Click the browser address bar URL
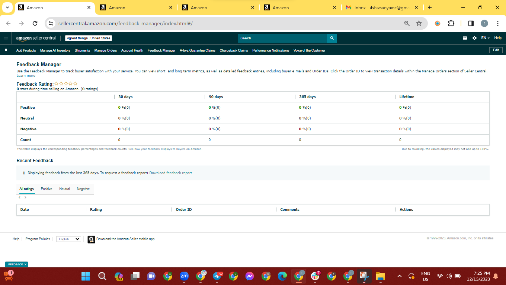 click(125, 23)
